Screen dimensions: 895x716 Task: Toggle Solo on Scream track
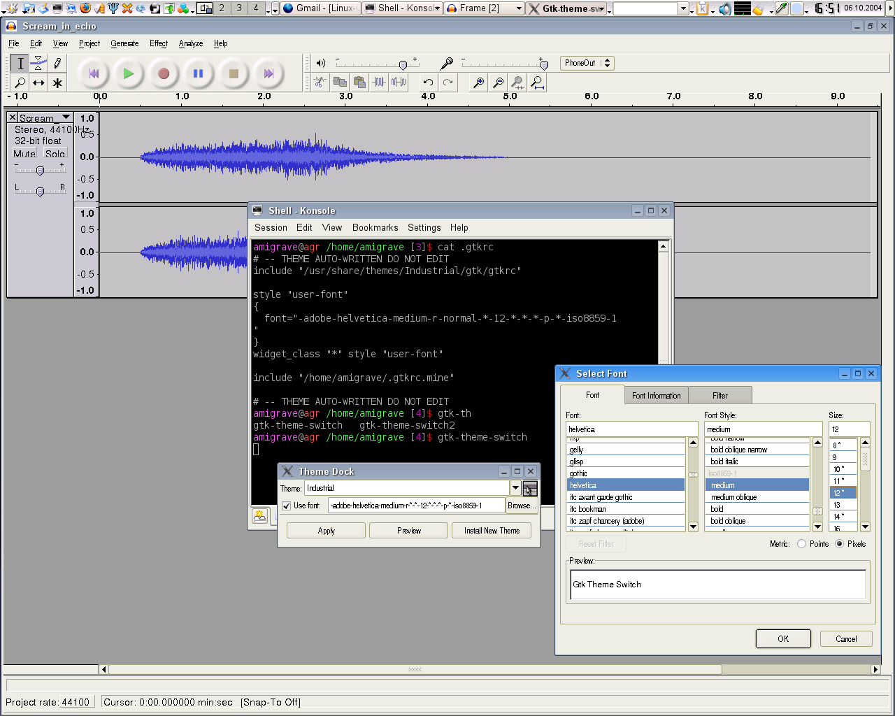55,154
